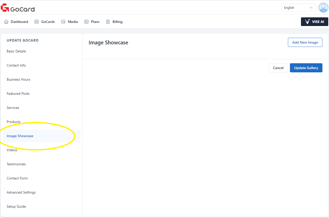
Task: Open the VISE AI assistant
Action: [x=314, y=22]
